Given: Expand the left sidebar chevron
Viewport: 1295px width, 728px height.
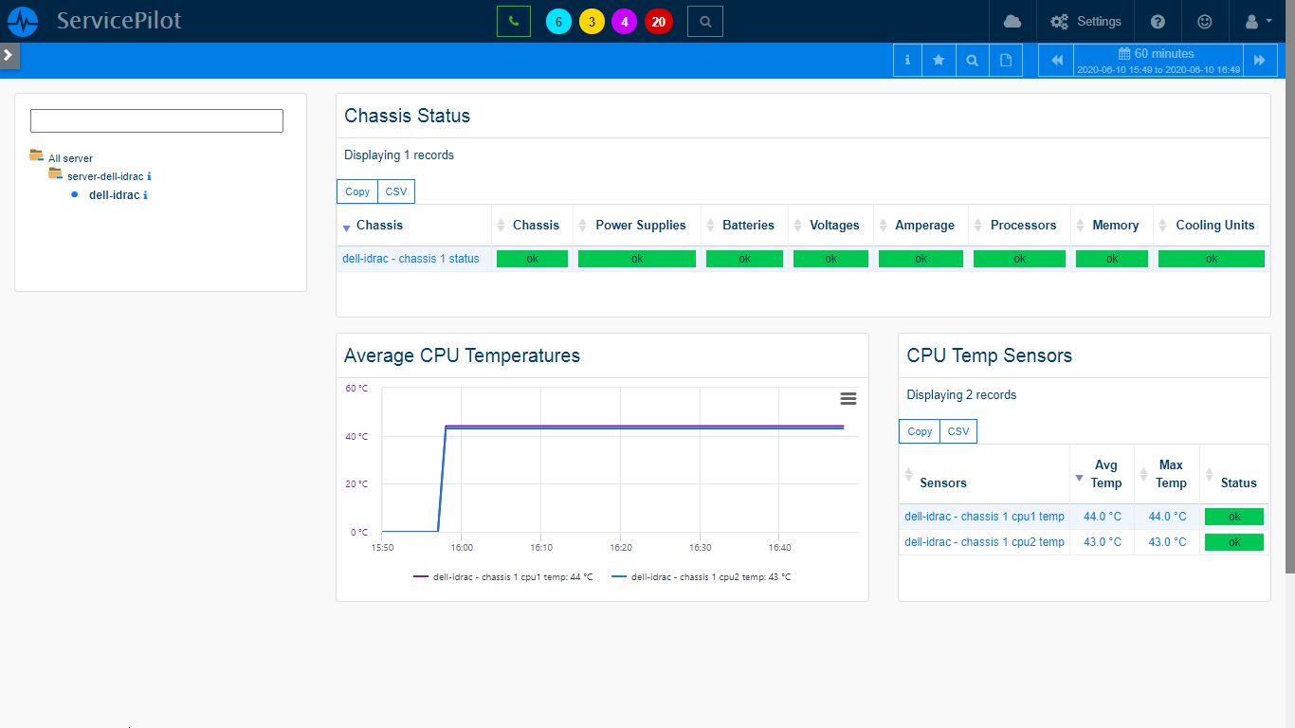Looking at the screenshot, I should pyautogui.click(x=9, y=56).
